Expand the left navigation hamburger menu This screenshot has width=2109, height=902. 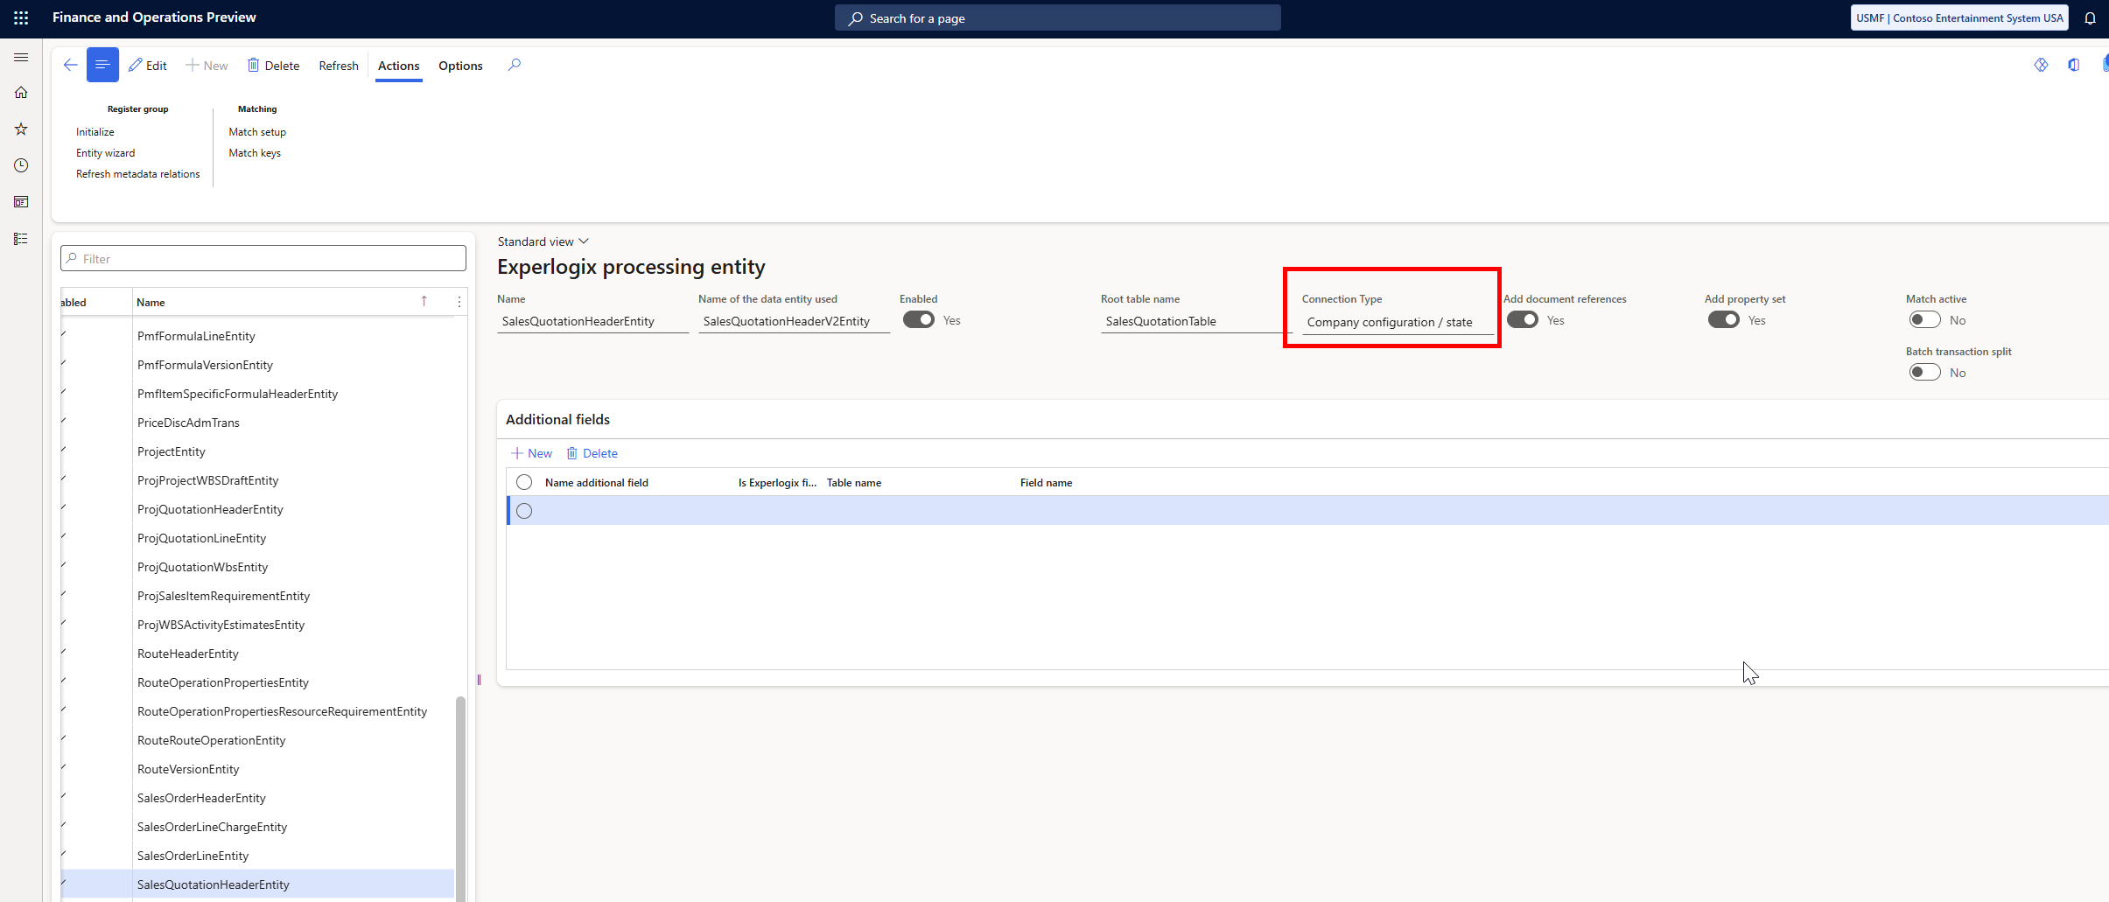click(x=21, y=57)
